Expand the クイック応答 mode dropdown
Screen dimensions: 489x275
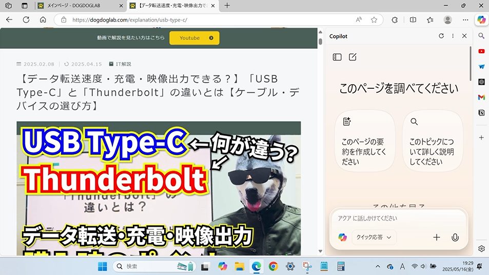point(374,237)
